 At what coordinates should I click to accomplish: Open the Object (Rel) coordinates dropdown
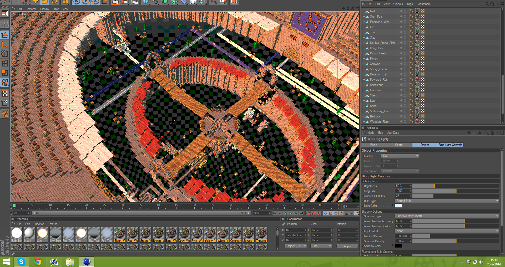coord(296,246)
